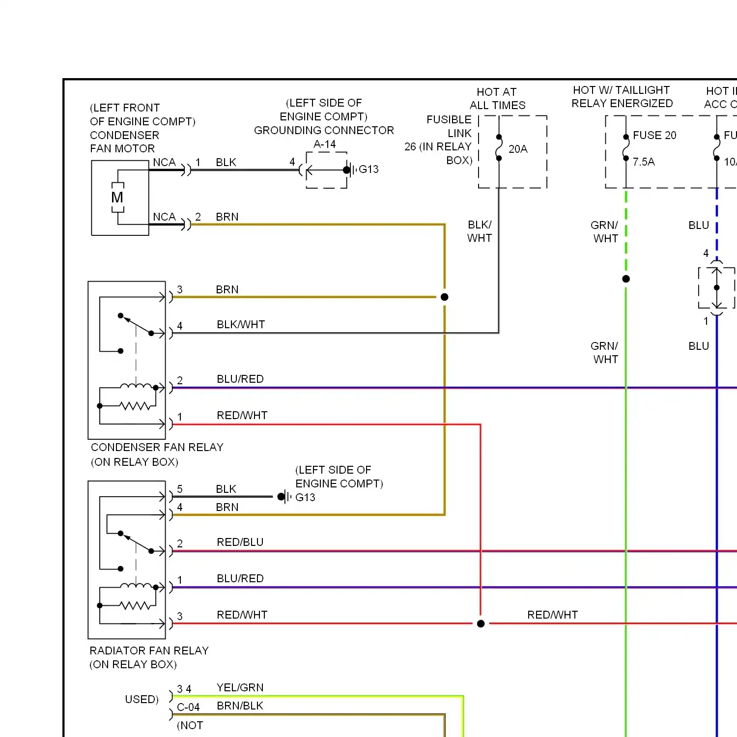Click 'BLK' label on radiator relay pin 5
This screenshot has width=737, height=737.
[x=226, y=489]
